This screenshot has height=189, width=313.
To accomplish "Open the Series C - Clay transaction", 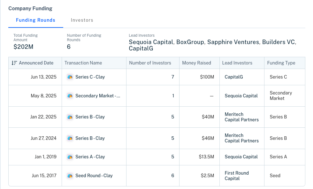I will [90, 77].
